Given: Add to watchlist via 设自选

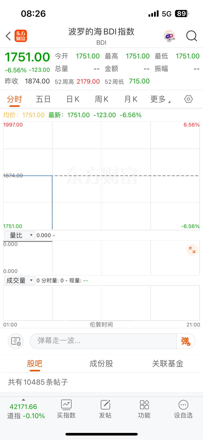Looking at the screenshot, I should 183,409.
